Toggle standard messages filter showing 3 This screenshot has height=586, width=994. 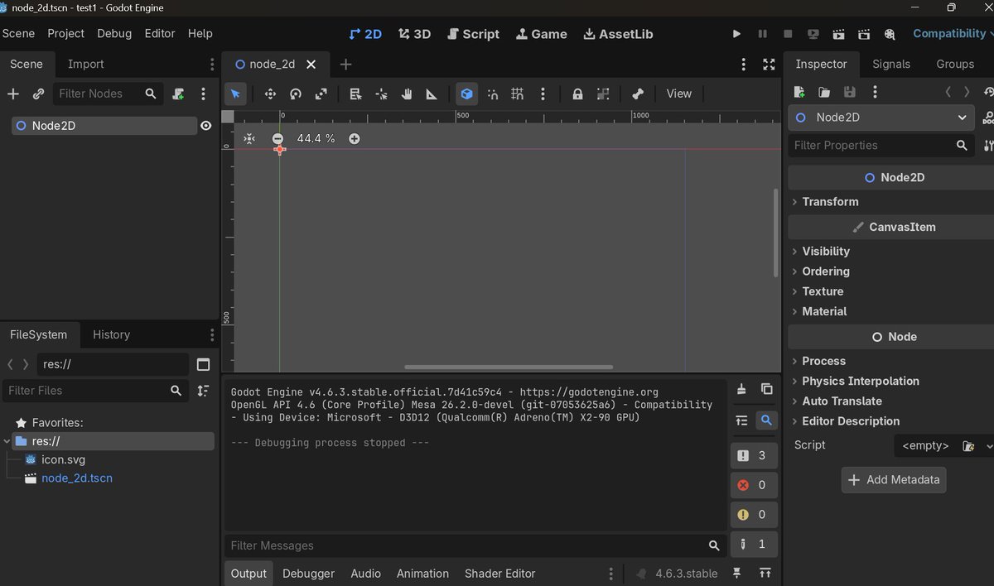[754, 456]
